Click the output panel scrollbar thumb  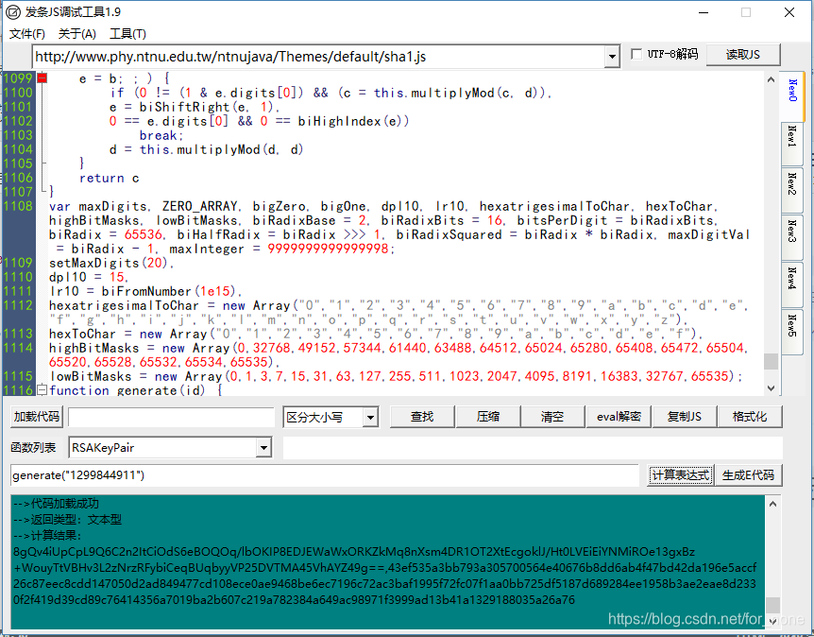tap(772, 604)
